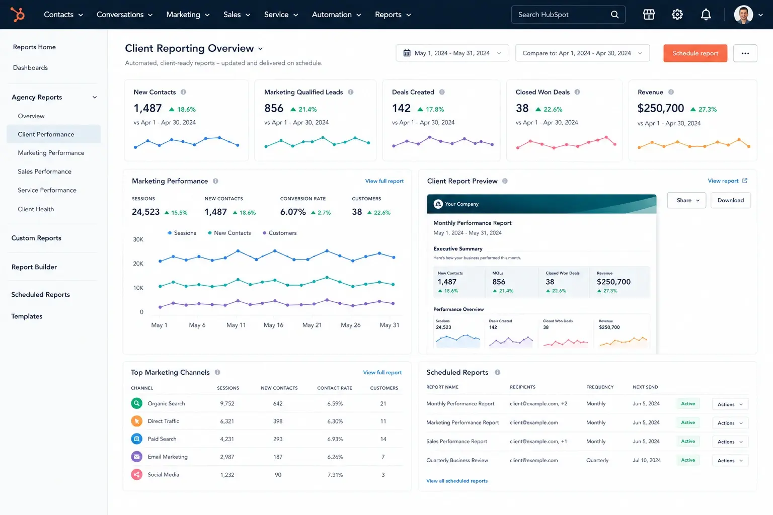The height and width of the screenshot is (515, 773).
Task: Click the Schedule report button
Action: click(695, 53)
